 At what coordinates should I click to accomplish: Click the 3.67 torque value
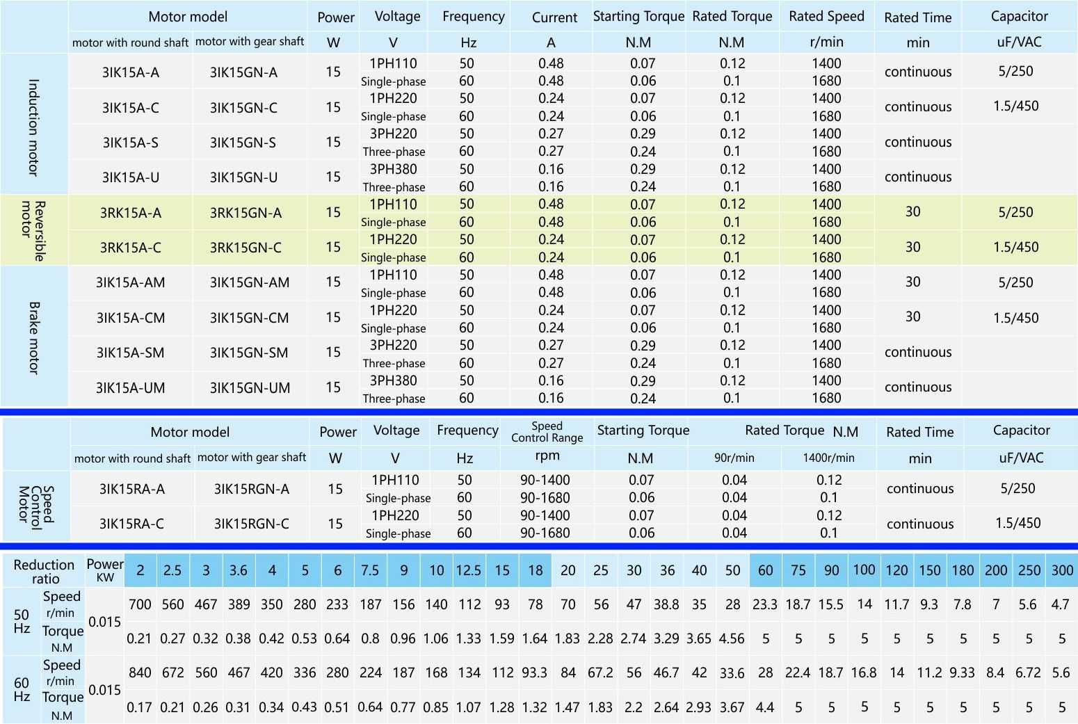click(x=732, y=707)
